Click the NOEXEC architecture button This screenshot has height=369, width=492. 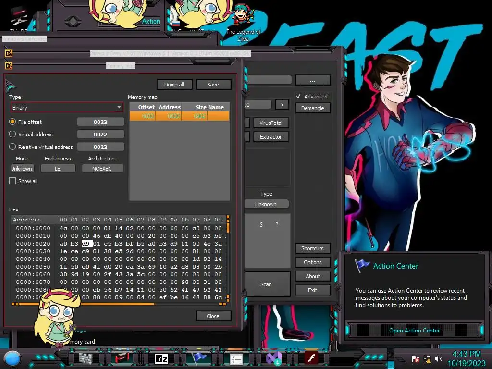point(102,169)
